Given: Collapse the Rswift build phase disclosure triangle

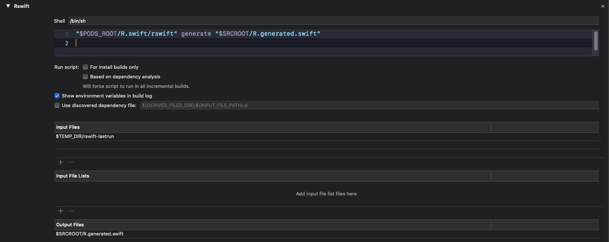Looking at the screenshot, I should (x=8, y=6).
